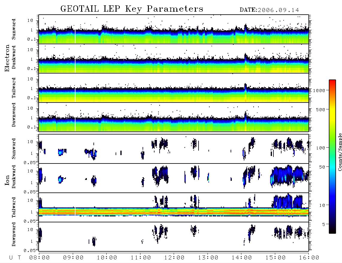Screen dimensions: 342x263
Task: Click the Ion "Tailward" panel label
Action: (14, 207)
